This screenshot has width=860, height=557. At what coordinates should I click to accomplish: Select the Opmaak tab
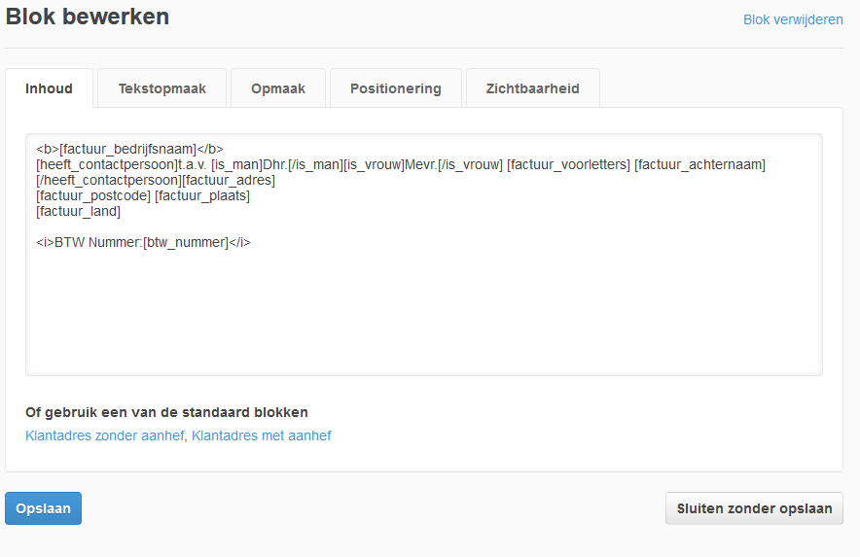point(278,88)
